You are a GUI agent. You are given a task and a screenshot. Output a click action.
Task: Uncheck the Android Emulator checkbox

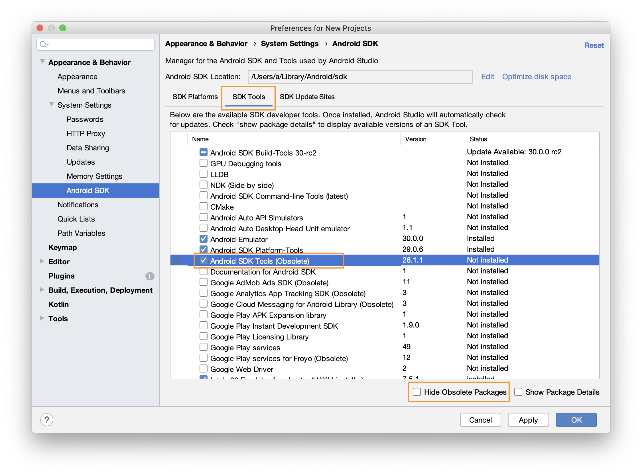[204, 239]
